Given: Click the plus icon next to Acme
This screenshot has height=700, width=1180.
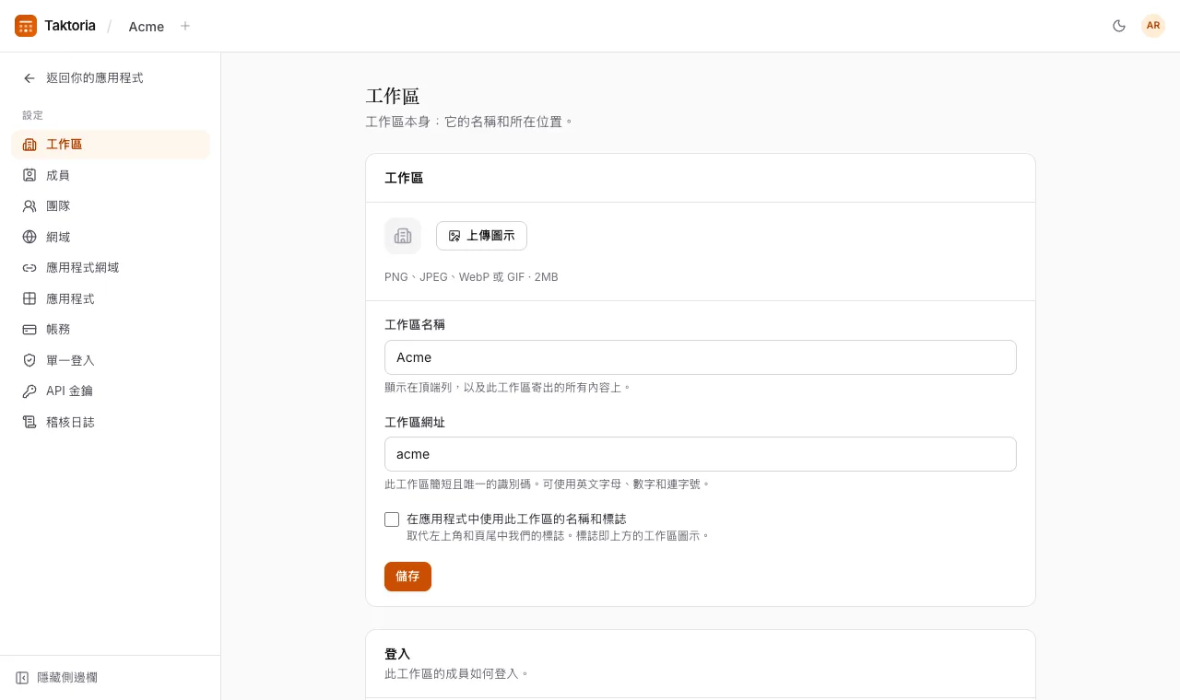Looking at the screenshot, I should 185,26.
